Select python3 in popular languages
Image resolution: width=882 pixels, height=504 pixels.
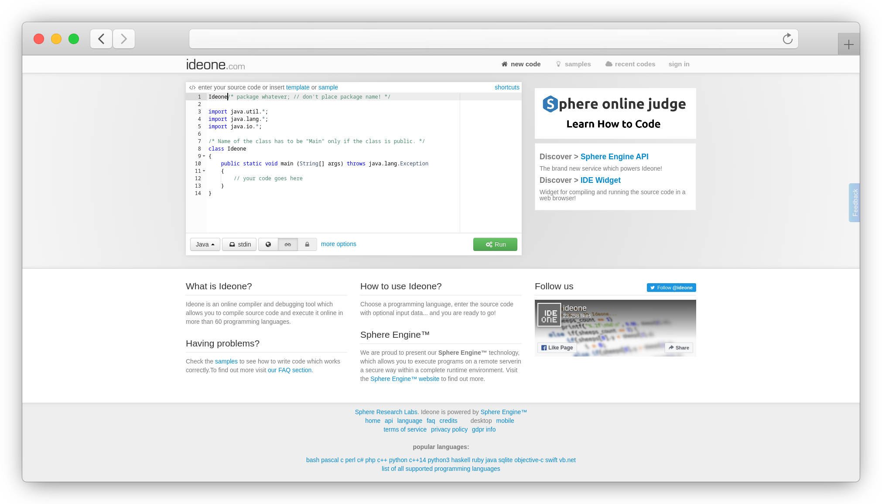click(438, 460)
